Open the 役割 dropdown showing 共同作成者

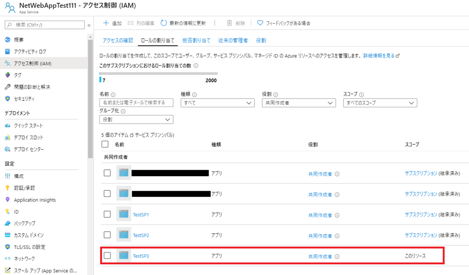[x=299, y=103]
